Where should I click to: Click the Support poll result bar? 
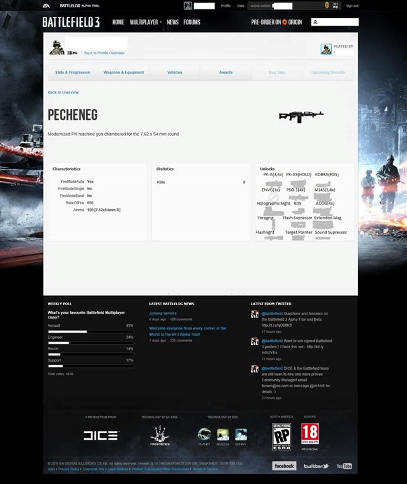pos(91,366)
